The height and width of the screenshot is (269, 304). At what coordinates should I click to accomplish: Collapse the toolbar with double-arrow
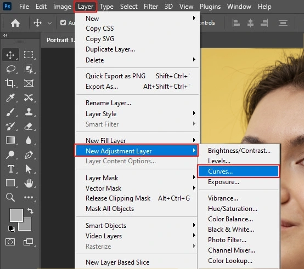[5, 35]
